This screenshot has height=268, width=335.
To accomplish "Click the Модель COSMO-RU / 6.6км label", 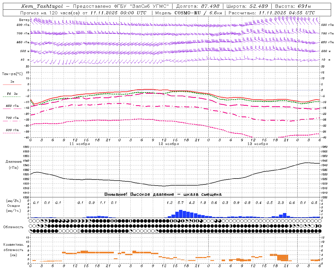I will 188,13.
